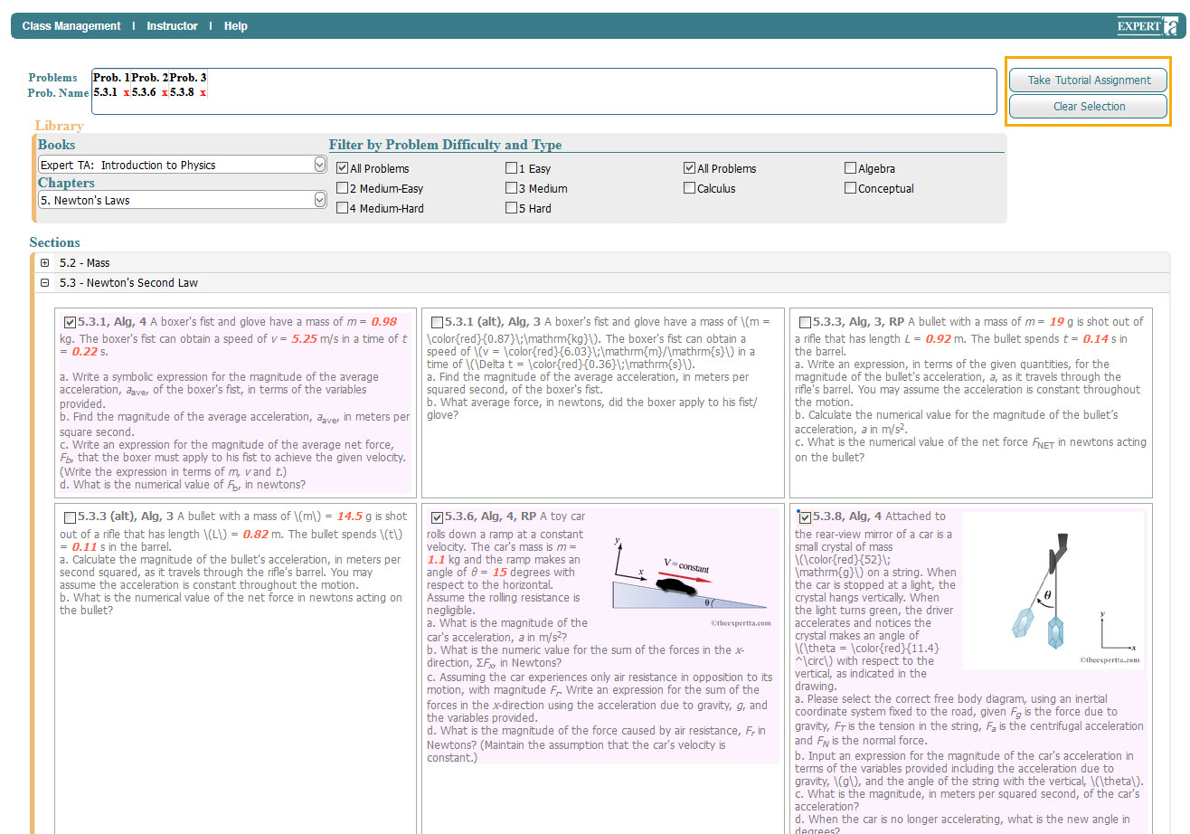Click the 'Prob. 2' header

pyautogui.click(x=149, y=78)
